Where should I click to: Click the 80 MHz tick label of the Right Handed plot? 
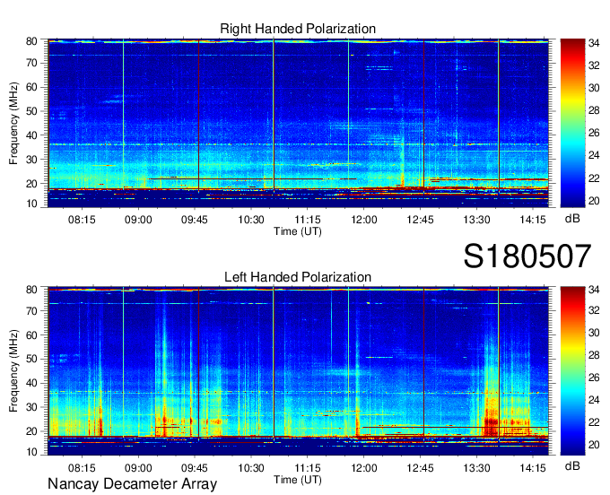click(31, 41)
